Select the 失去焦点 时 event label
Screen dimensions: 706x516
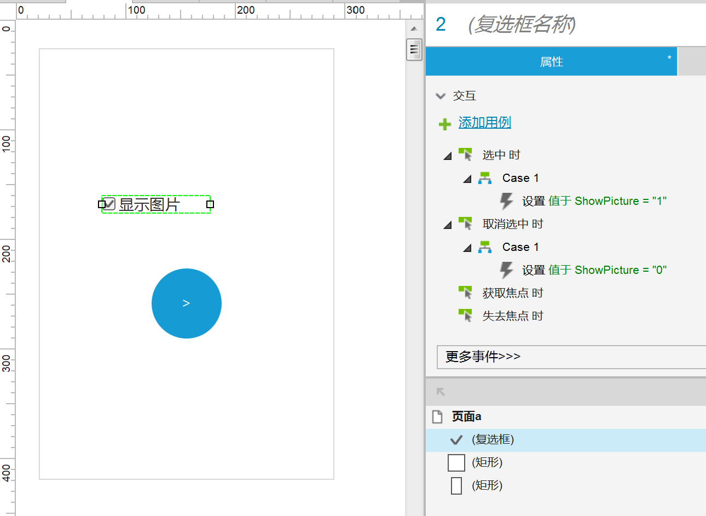click(513, 316)
